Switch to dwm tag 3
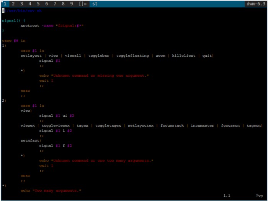268x201 pixels. tap(22, 4)
